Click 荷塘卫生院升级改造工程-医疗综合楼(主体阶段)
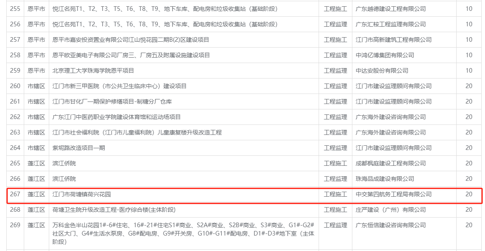 (114, 210)
